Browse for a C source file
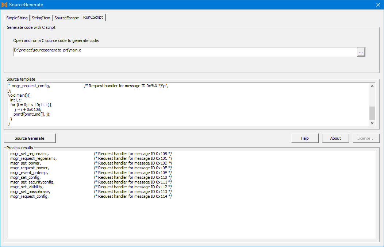 [x=361, y=52]
